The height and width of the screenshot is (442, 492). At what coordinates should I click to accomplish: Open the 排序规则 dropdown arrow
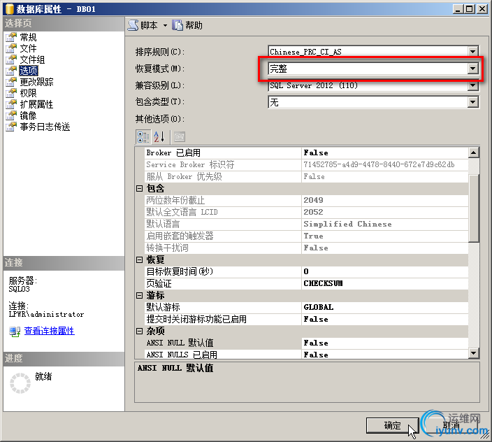pyautogui.click(x=473, y=52)
